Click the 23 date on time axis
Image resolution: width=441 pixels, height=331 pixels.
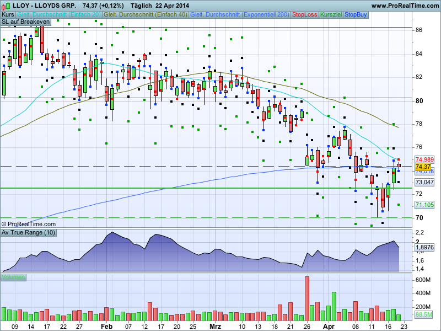[404, 327]
